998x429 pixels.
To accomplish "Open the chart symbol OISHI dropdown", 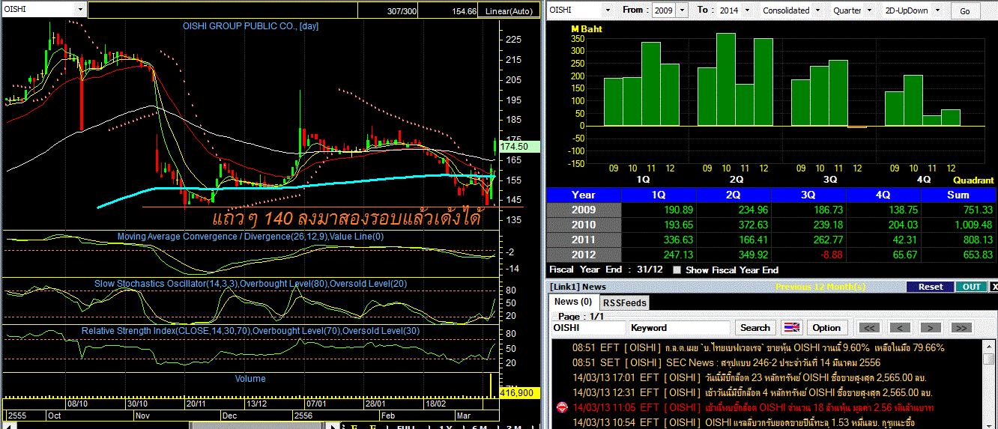I will [x=80, y=10].
